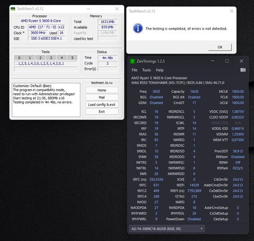
Task: Click the TestMem5 title bar app icon
Action: pos(13,8)
